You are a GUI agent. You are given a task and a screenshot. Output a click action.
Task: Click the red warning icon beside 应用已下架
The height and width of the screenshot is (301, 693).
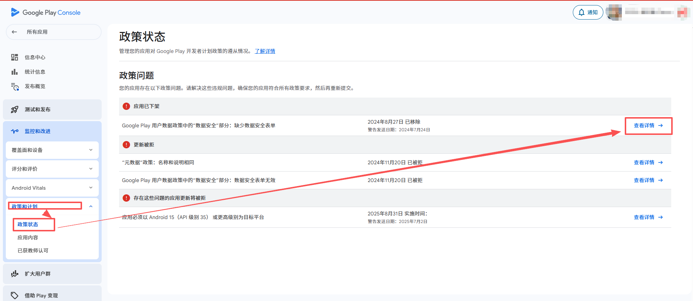coord(126,106)
